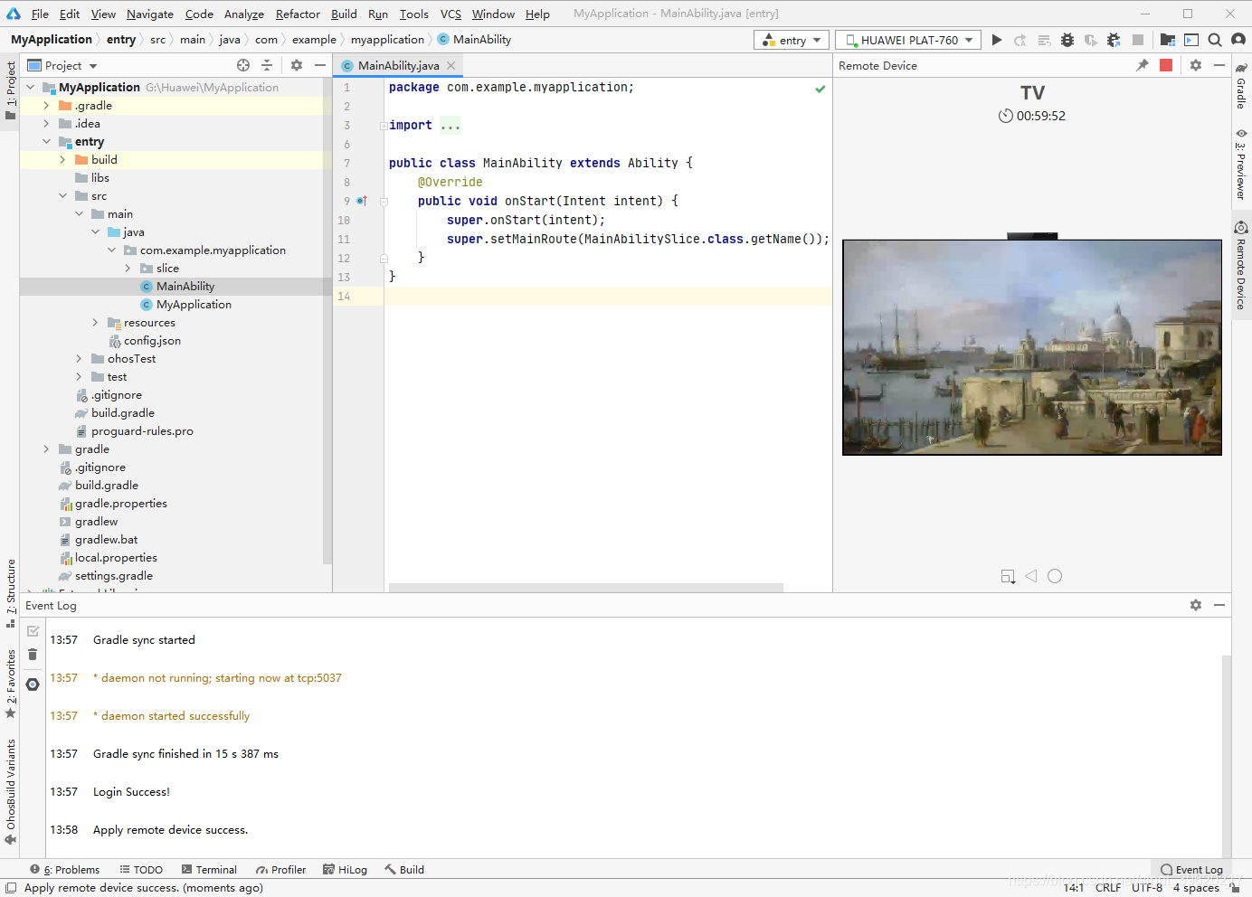Clear the Event Log with the trash icon

[x=33, y=655]
